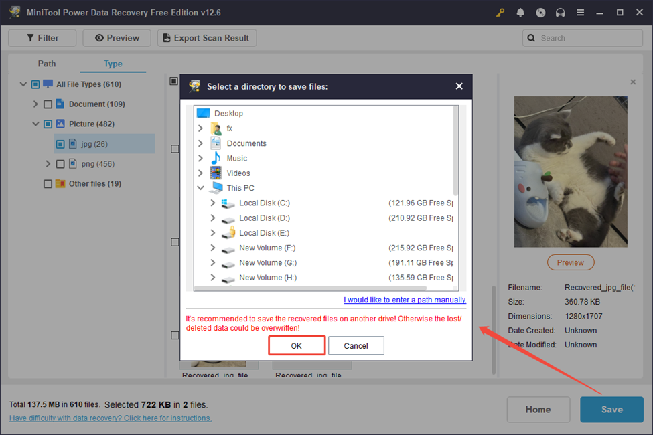Toggle the Picture (482) checkbox
This screenshot has width=653, height=435.
point(48,124)
